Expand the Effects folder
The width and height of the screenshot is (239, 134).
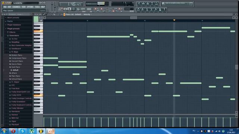pos(12,32)
